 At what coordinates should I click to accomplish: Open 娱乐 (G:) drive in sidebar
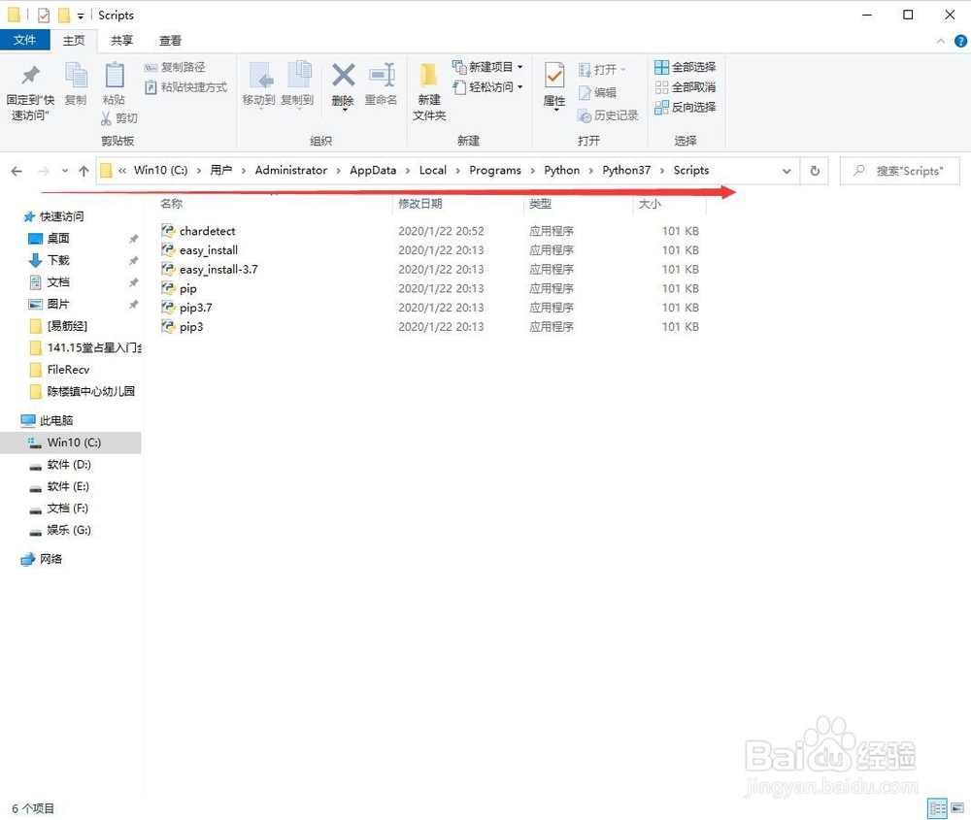(69, 530)
